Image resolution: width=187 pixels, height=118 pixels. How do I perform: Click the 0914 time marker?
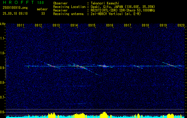coord(74,25)
